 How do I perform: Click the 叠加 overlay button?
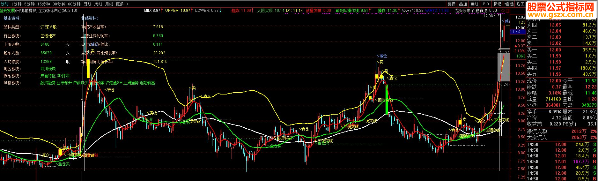point(463,4)
